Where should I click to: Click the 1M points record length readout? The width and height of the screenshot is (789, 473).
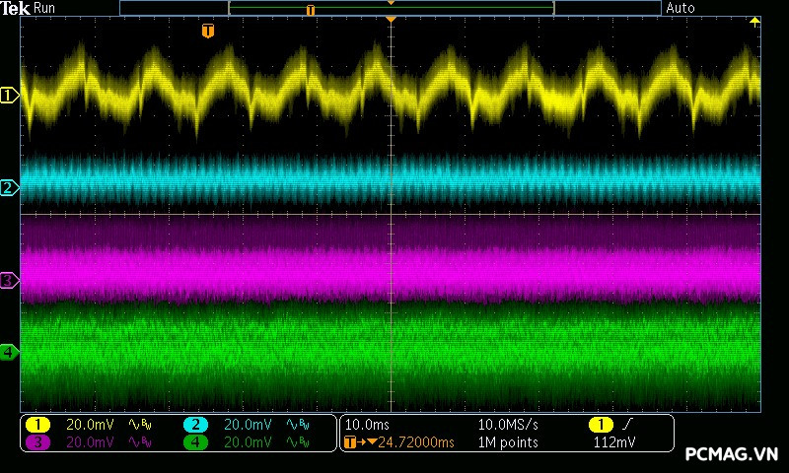click(x=508, y=442)
